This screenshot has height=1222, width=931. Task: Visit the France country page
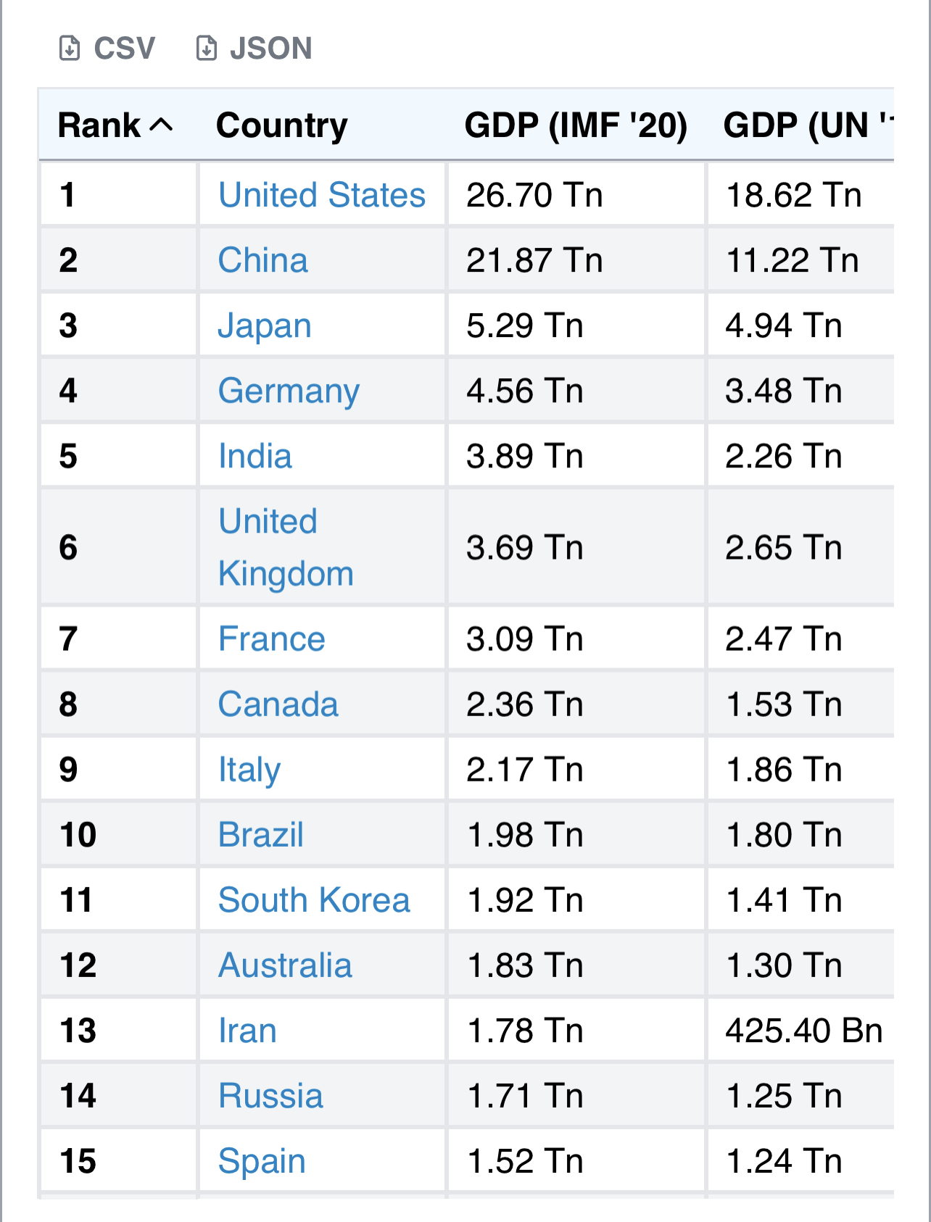click(x=272, y=639)
